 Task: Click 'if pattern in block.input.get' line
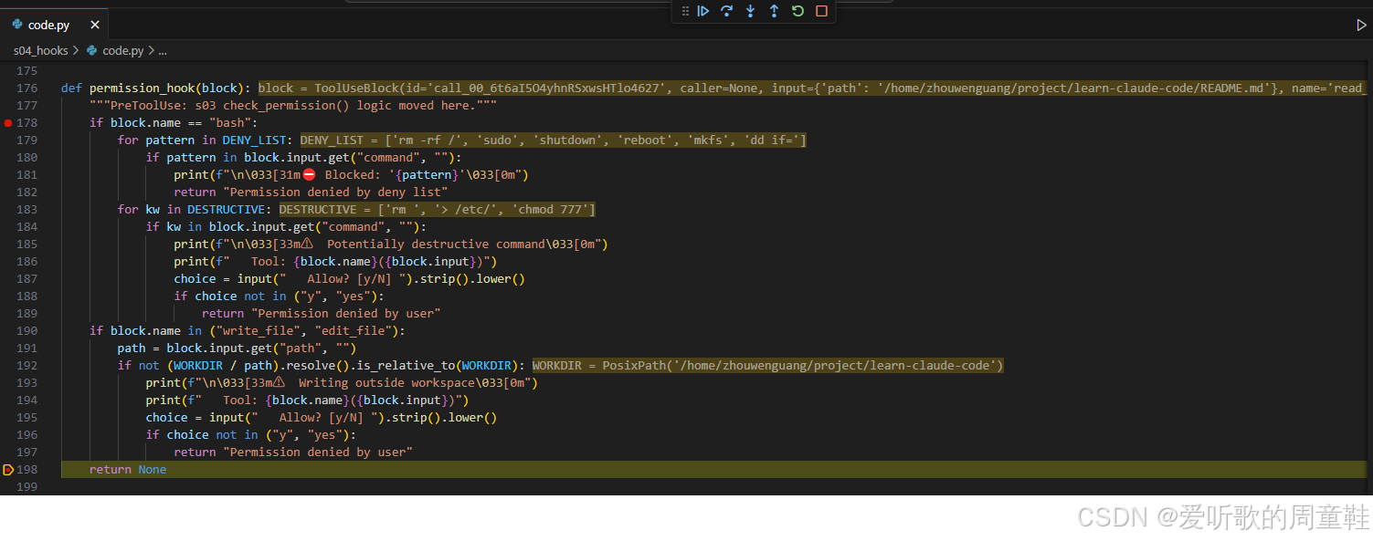(304, 157)
